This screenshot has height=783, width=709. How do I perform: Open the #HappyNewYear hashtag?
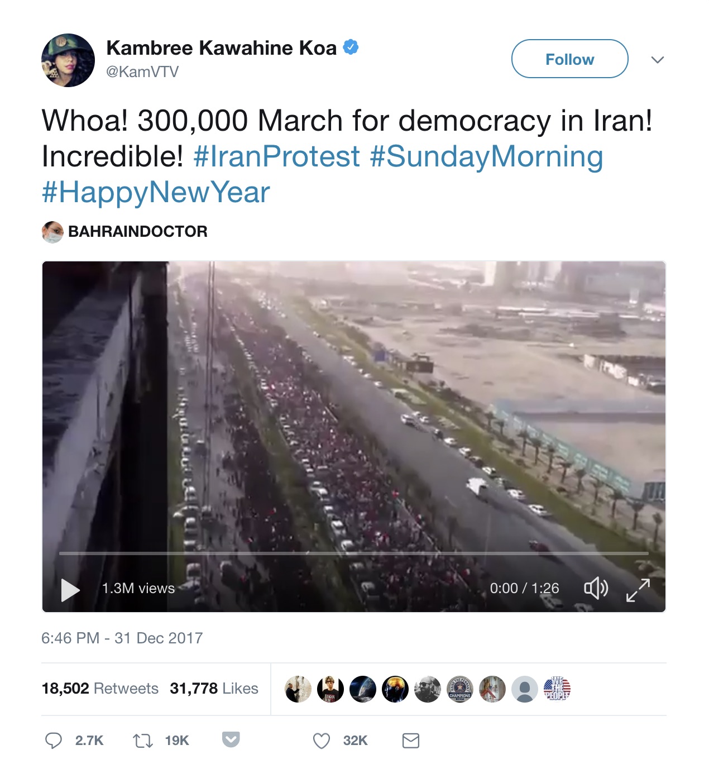click(156, 192)
